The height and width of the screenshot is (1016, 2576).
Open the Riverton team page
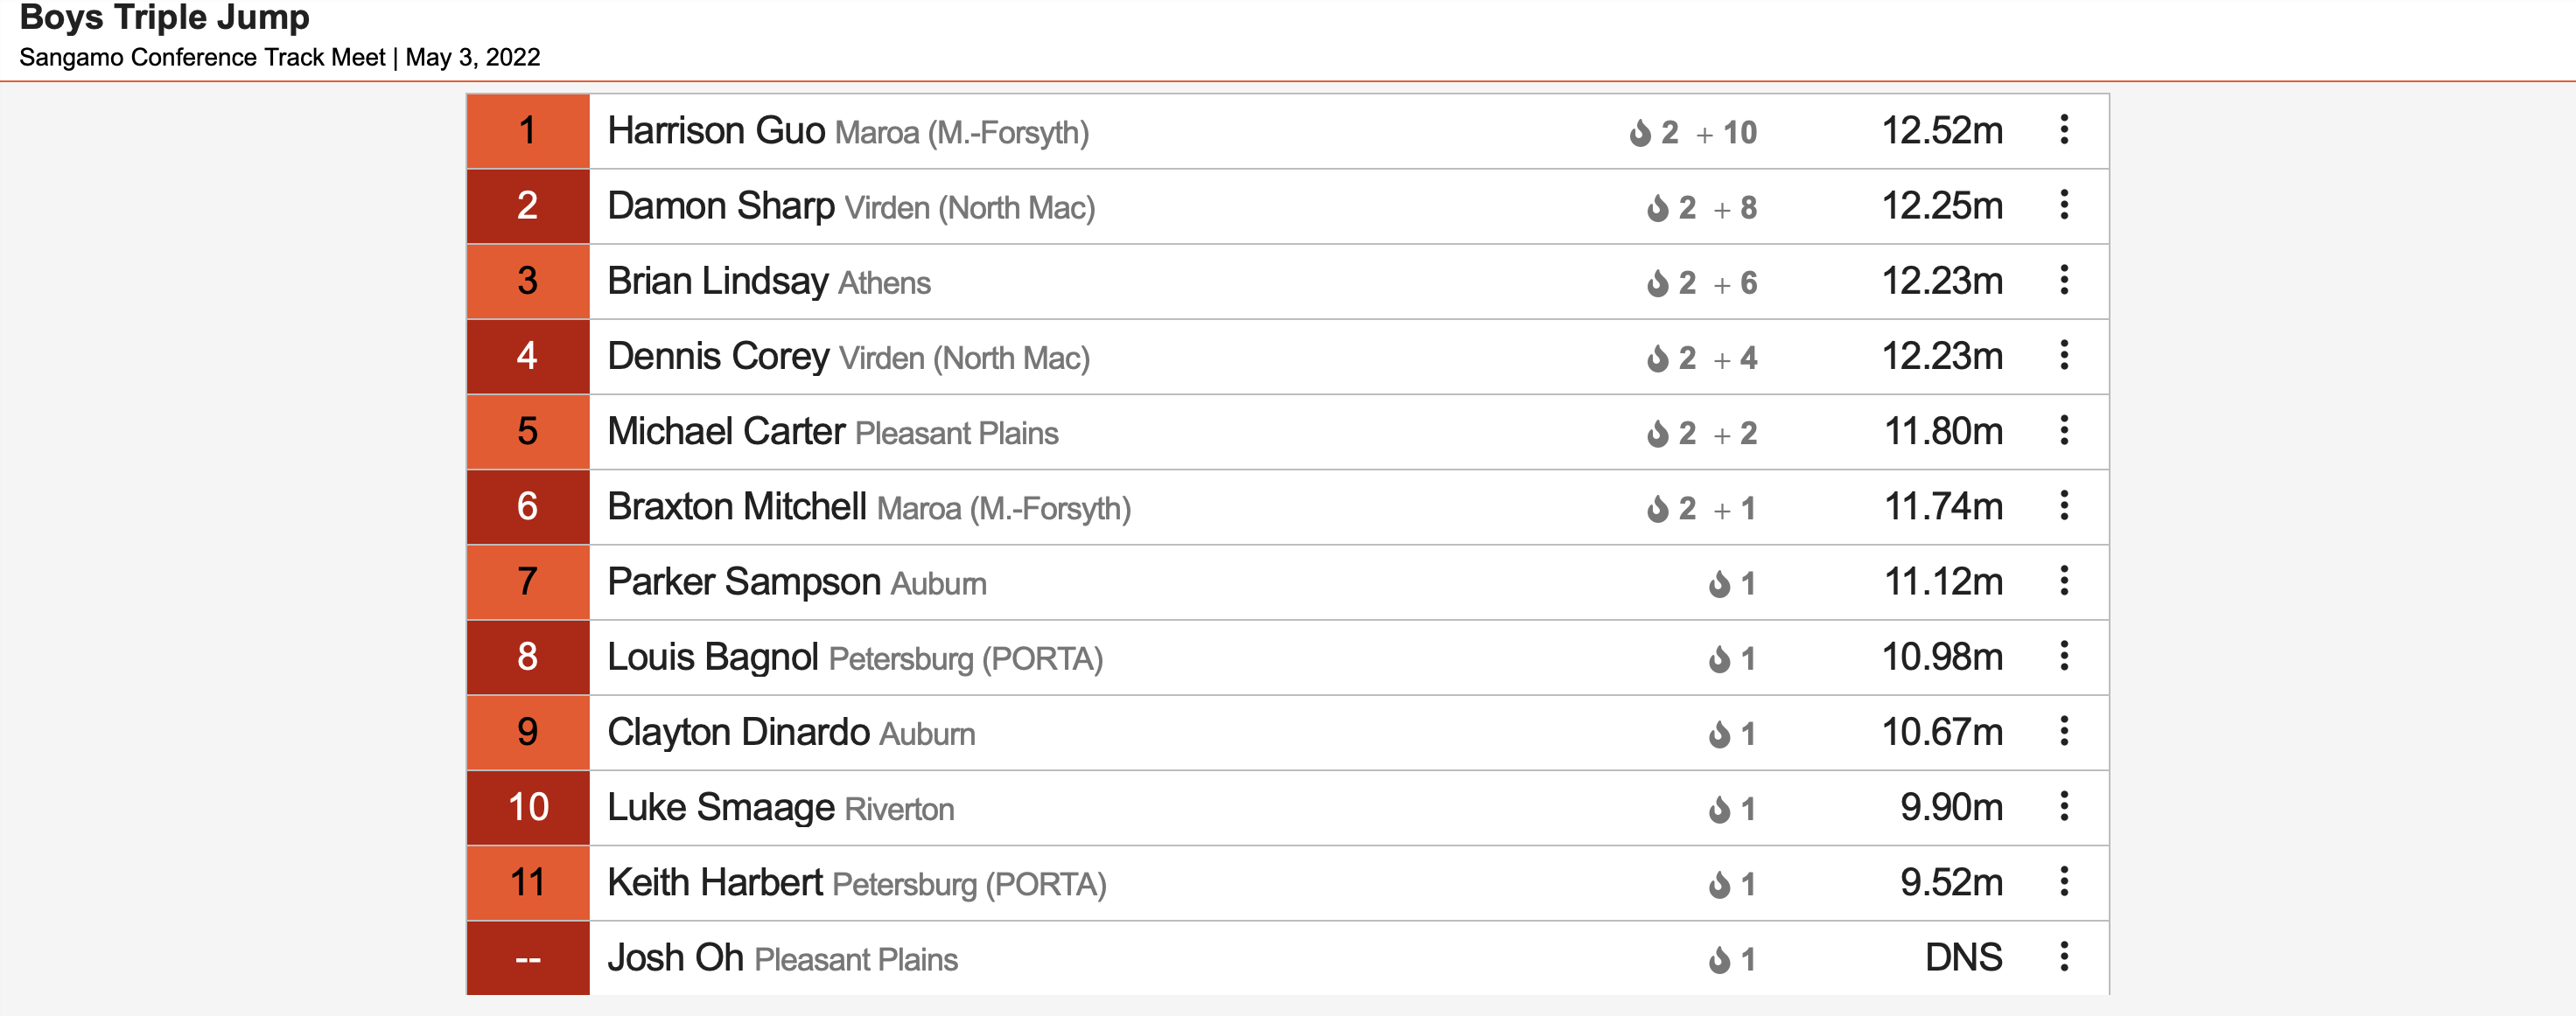(899, 808)
